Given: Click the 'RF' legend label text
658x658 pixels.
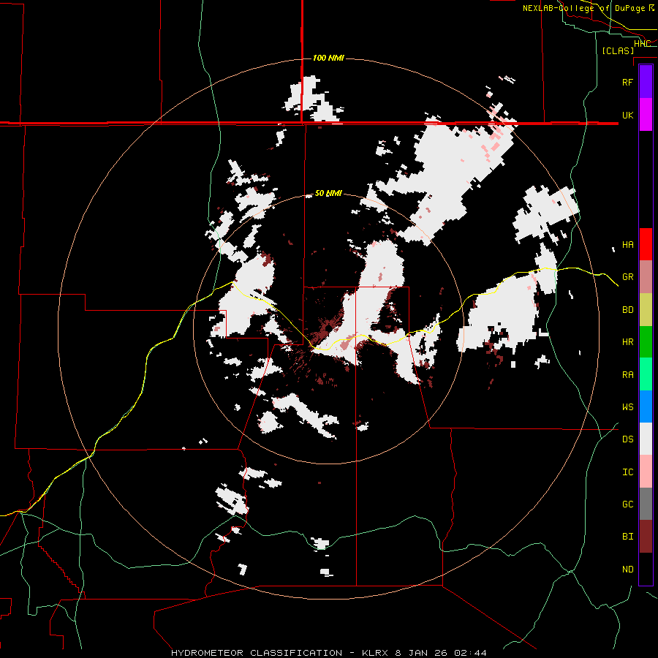Looking at the screenshot, I should [627, 82].
